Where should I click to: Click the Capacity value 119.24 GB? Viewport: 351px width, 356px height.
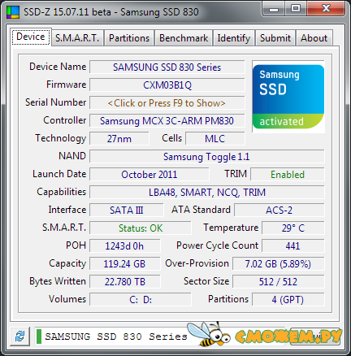[125, 264]
